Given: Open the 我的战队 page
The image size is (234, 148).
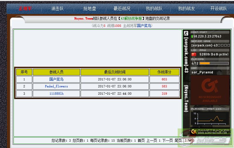Looking at the screenshot, I should pyautogui.click(x=154, y=8).
